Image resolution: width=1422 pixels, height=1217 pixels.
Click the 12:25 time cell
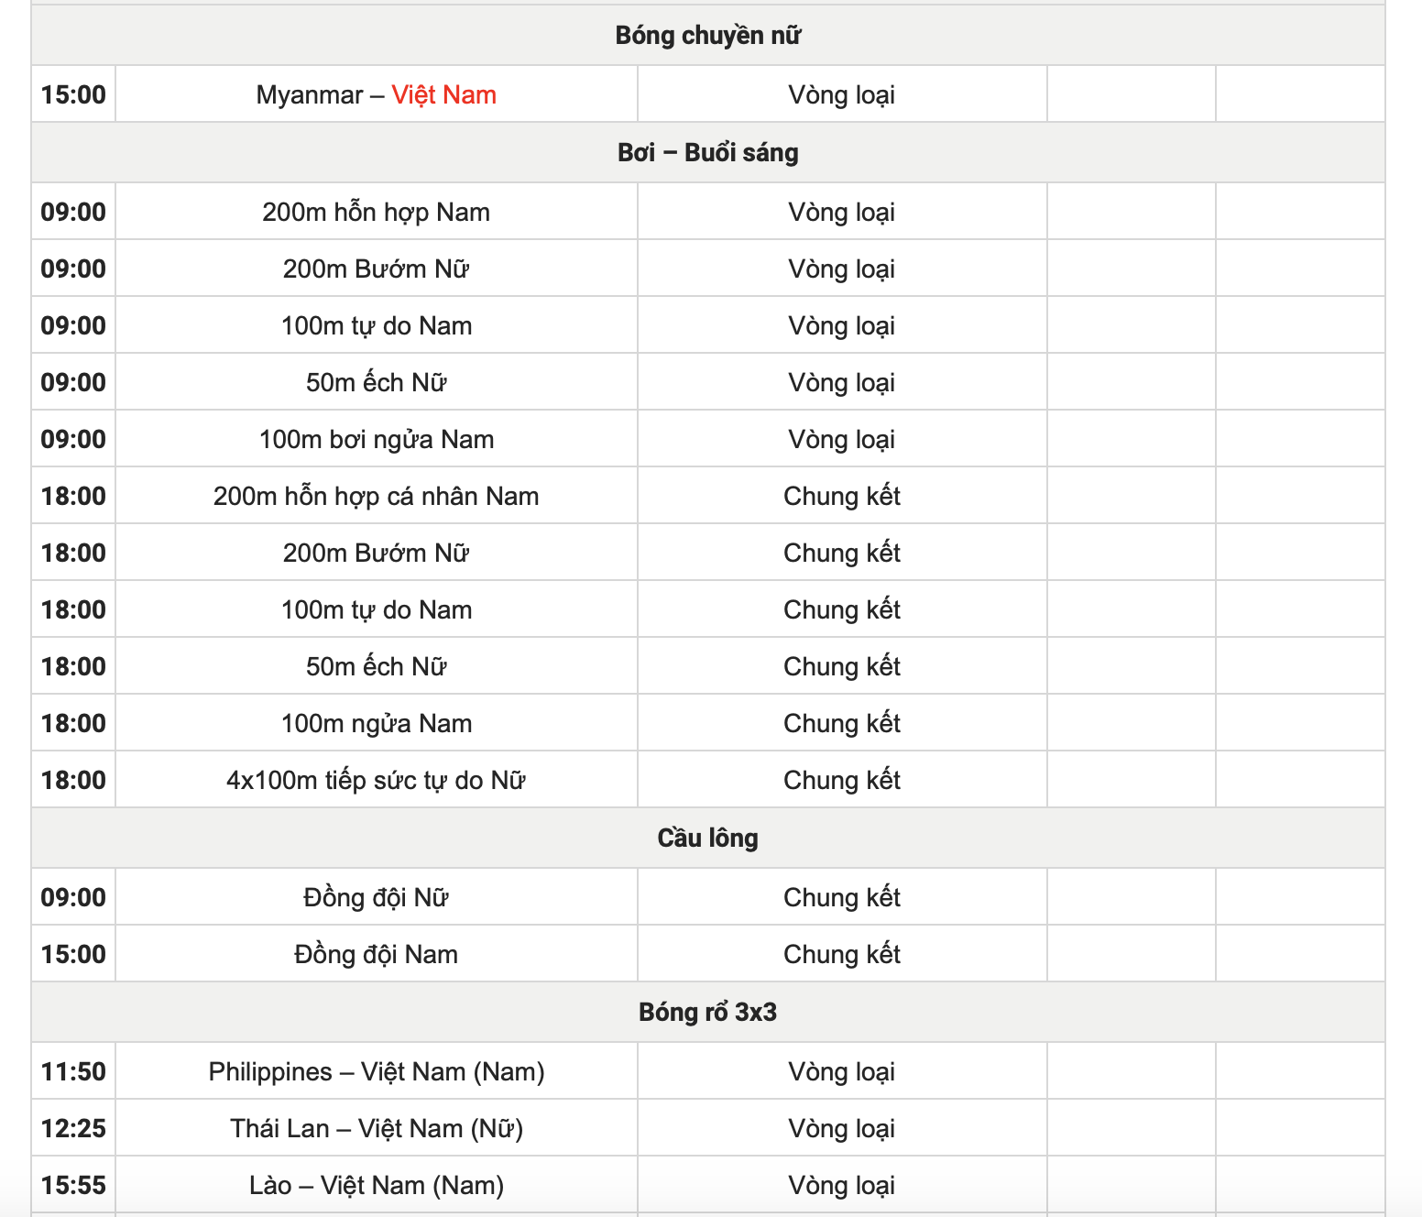(x=73, y=1128)
